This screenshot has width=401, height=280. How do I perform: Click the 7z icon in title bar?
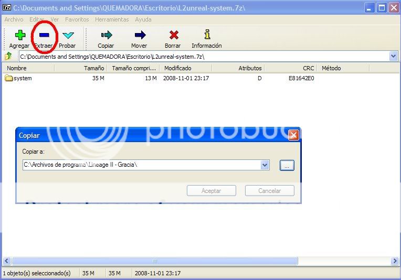6,7
